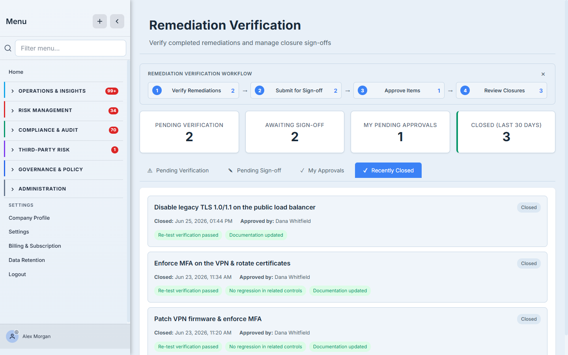
Task: Select the My Pending Approvals stat card
Action: [400, 132]
